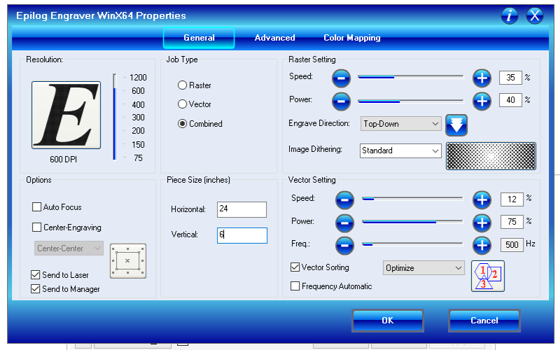The image size is (560, 350).
Task: Increase Raster Speed with plus button
Action: coord(482,78)
